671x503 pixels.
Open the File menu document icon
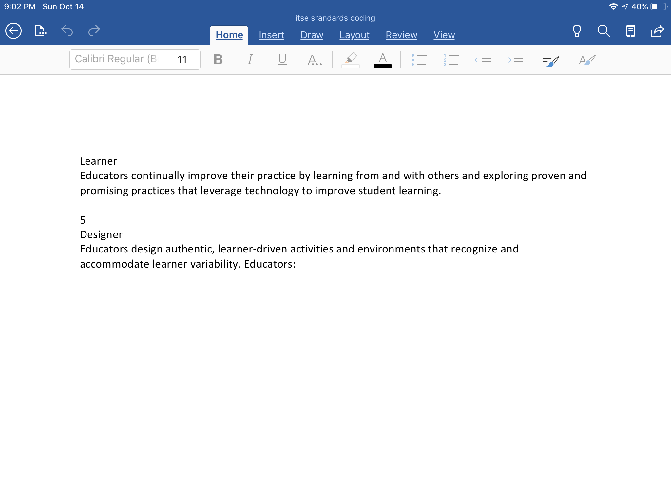[x=40, y=31]
